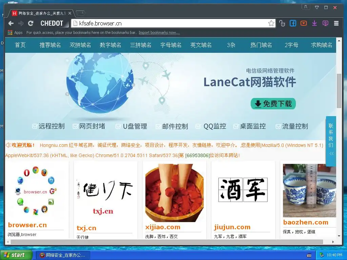The image size is (347, 260).
Task: Click the user profile icon in title bar
Action: [x=306, y=7]
